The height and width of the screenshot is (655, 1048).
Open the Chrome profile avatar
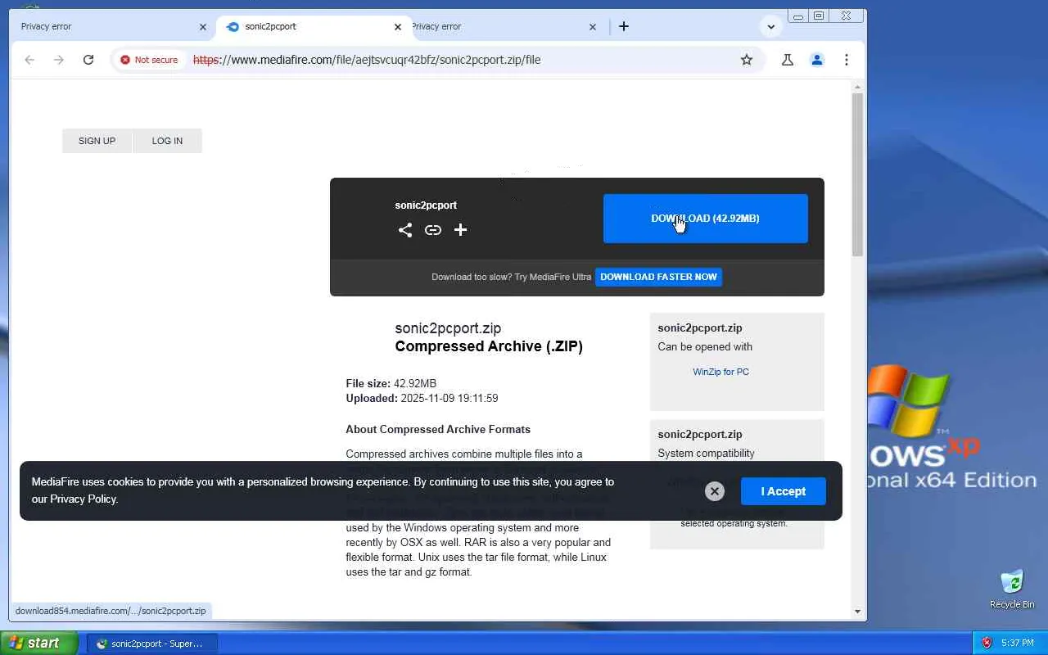817,60
